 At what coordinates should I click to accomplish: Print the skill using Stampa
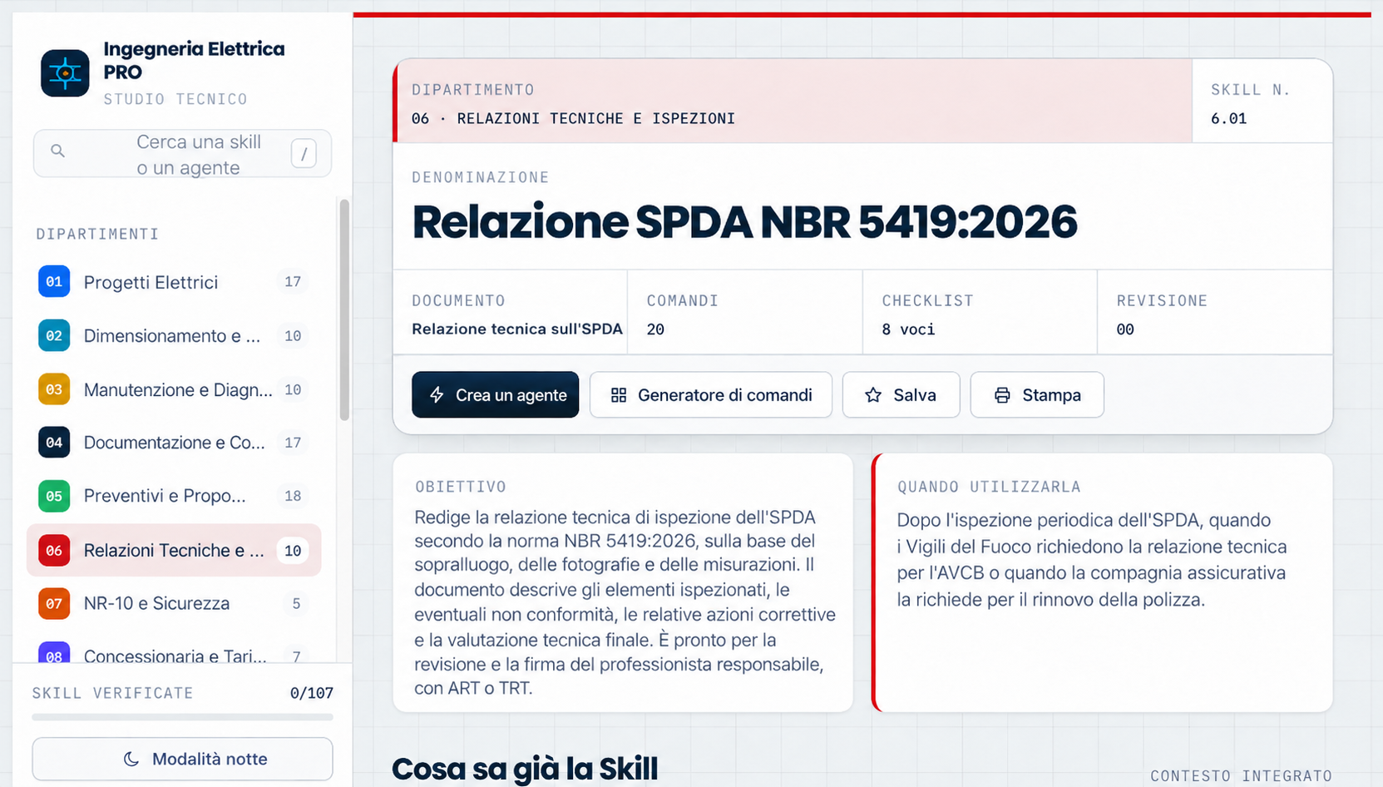pyautogui.click(x=1037, y=395)
